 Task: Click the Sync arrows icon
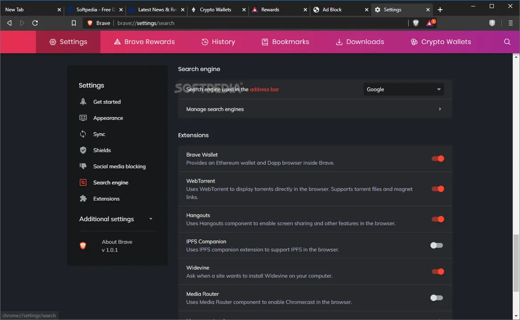[83, 134]
